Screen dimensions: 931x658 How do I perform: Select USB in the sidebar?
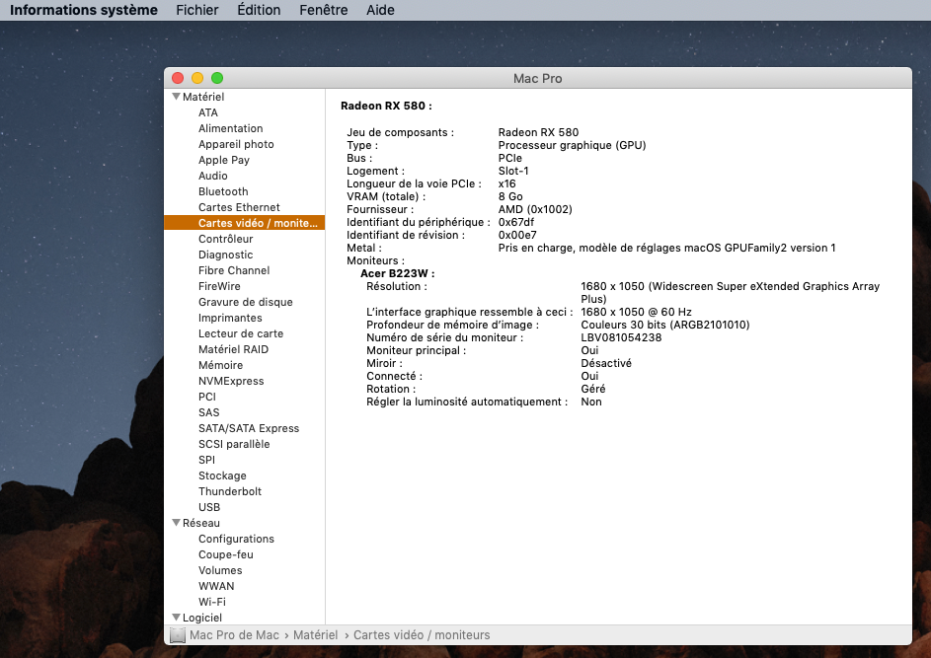coord(209,507)
